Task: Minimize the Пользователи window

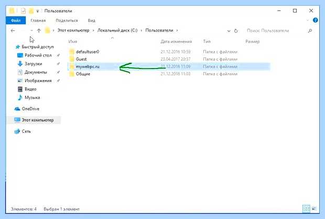Action: pos(279,11)
